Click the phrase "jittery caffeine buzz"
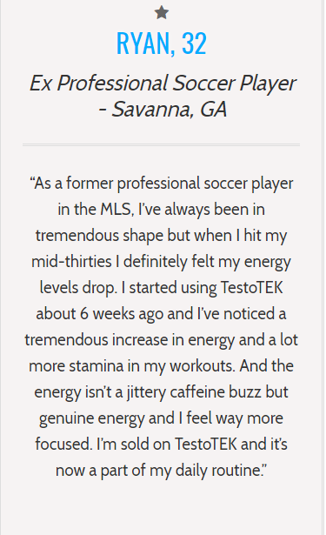Image resolution: width=326 pixels, height=535 pixels. coord(194,392)
